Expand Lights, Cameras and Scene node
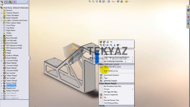This screenshot has height=107, width=190. click(1, 21)
